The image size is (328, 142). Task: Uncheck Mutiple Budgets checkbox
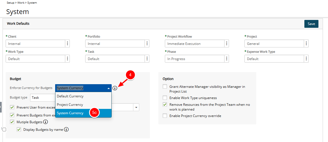pos(12,122)
